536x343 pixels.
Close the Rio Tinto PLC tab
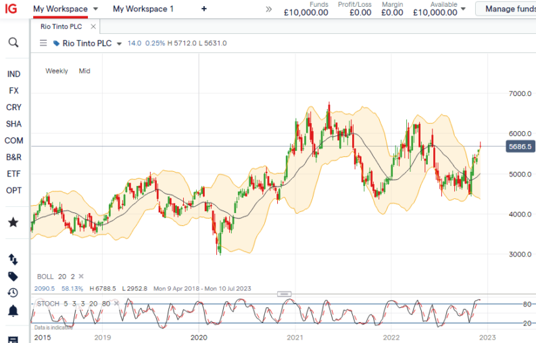pyautogui.click(x=93, y=26)
